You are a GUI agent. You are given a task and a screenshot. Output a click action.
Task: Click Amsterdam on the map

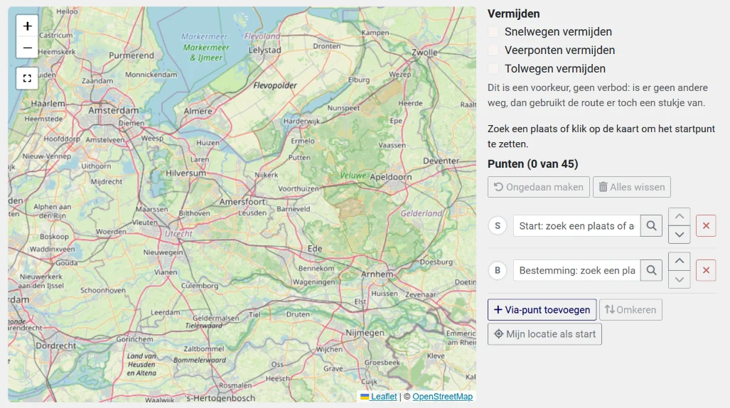tap(114, 110)
